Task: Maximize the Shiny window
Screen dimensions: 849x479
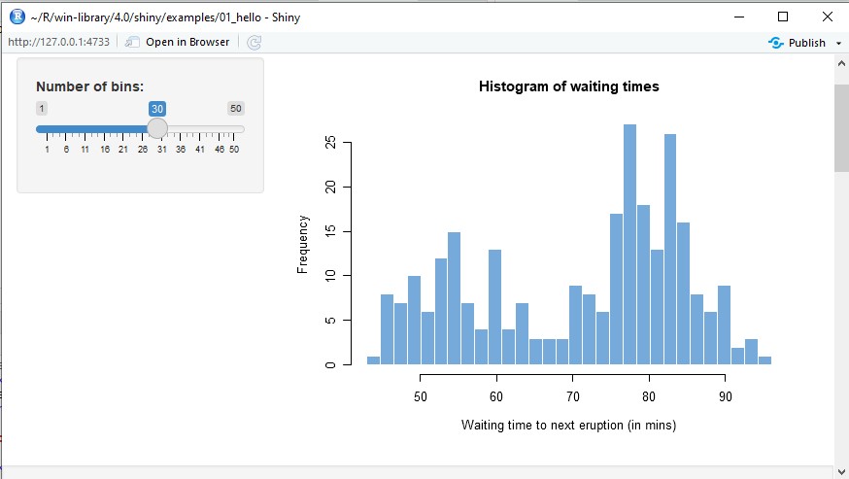Action: pos(783,16)
